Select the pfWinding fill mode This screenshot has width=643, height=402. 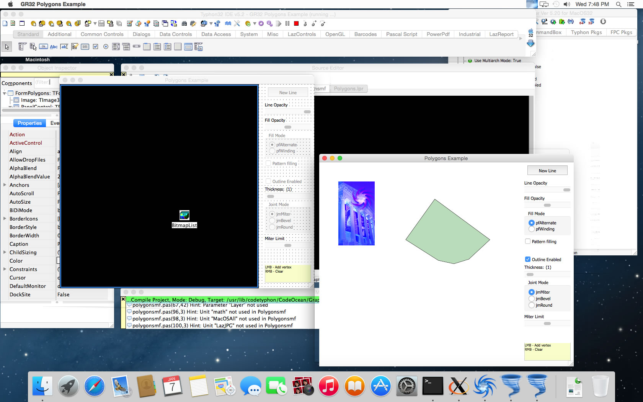(x=531, y=229)
